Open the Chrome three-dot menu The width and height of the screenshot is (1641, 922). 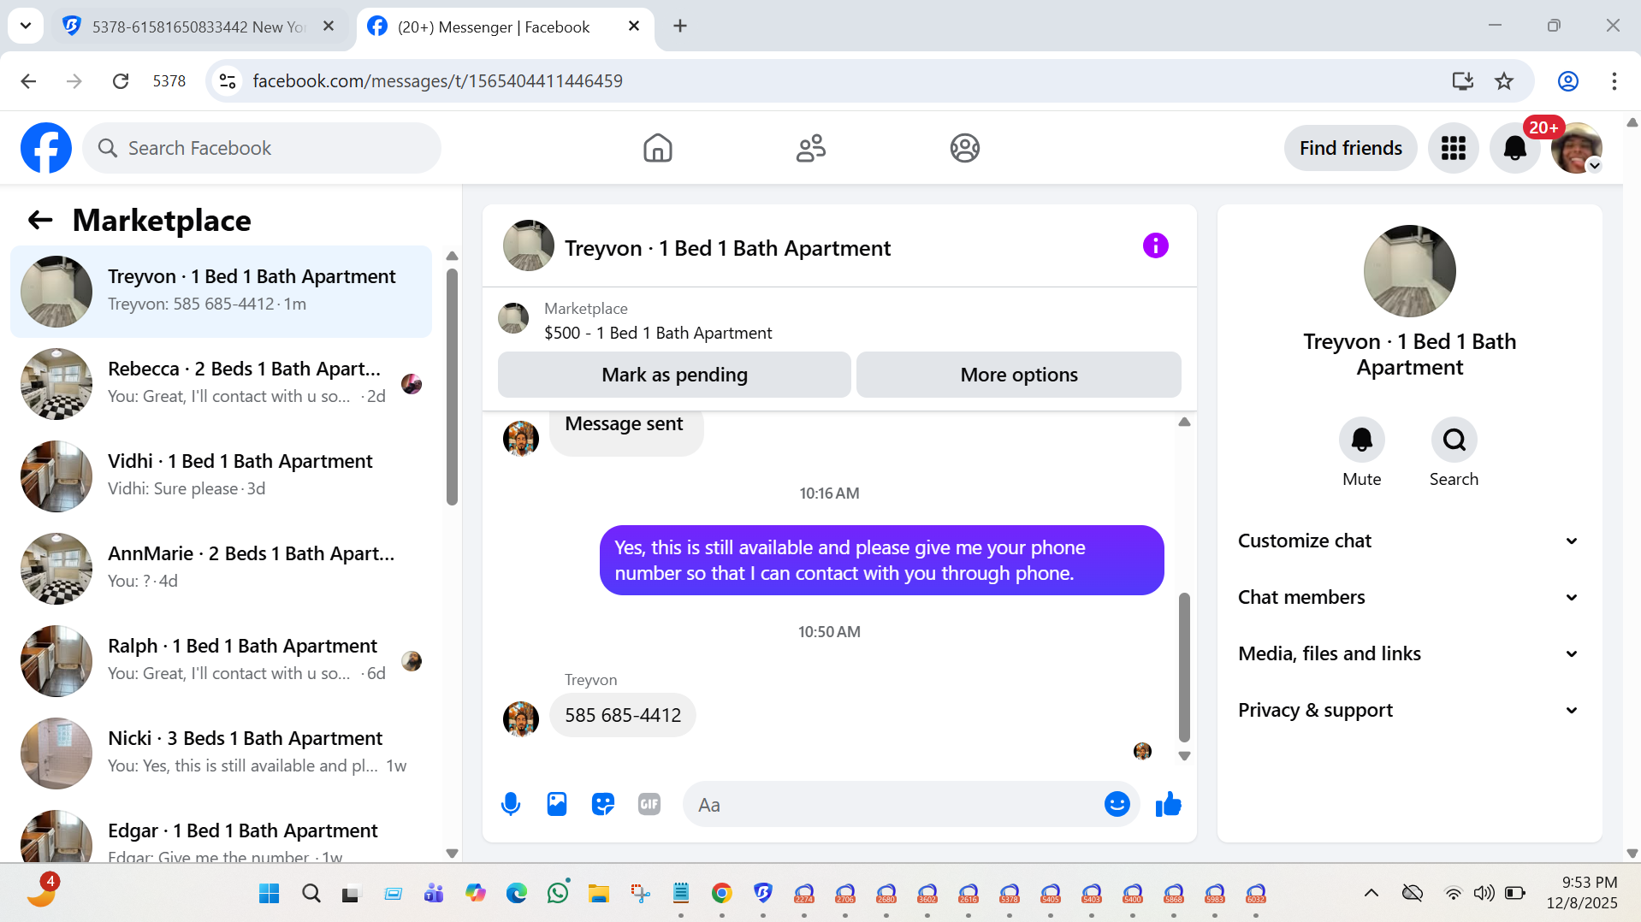[x=1614, y=81]
